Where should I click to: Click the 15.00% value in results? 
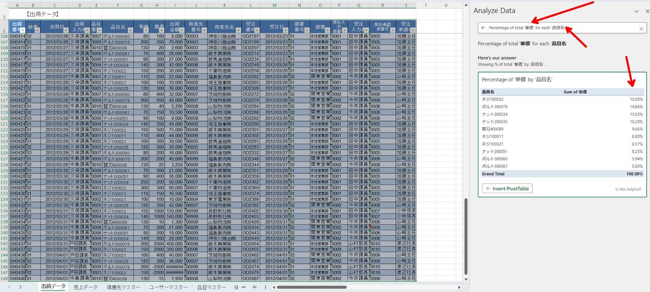pyautogui.click(x=636, y=99)
